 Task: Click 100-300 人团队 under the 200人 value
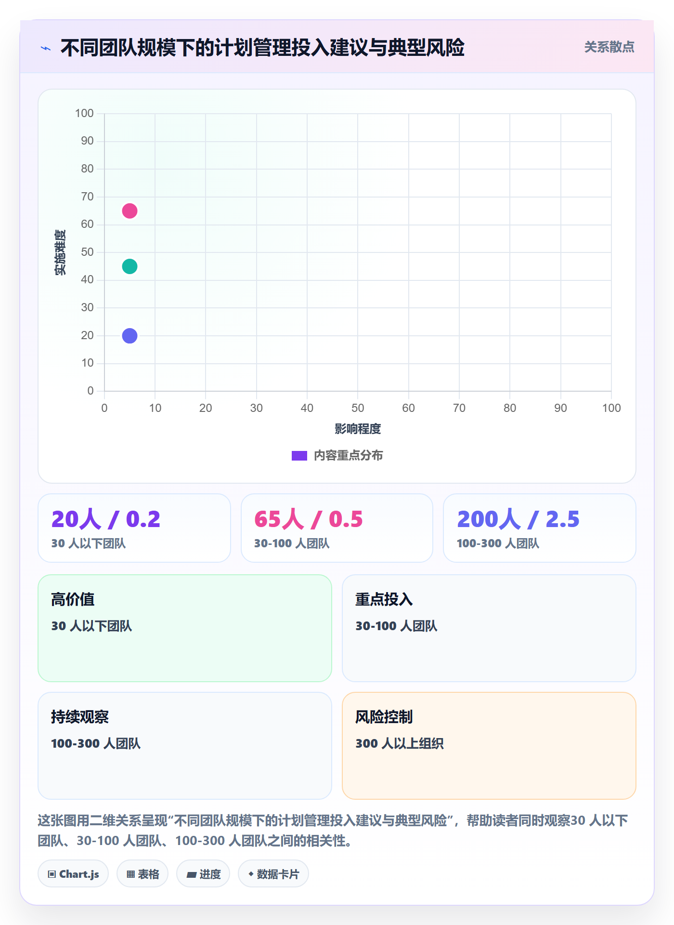pos(498,543)
